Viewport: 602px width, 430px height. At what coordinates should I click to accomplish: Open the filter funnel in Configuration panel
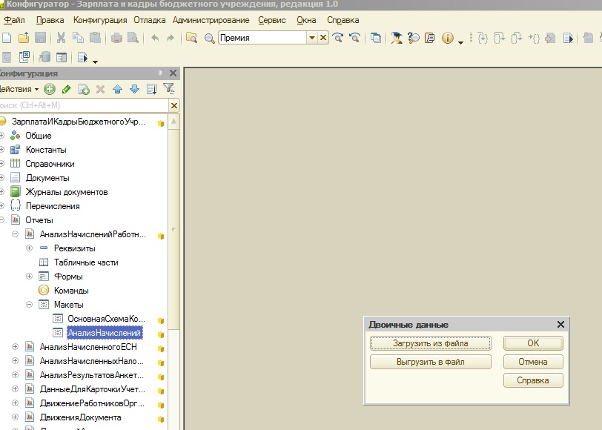click(x=169, y=89)
